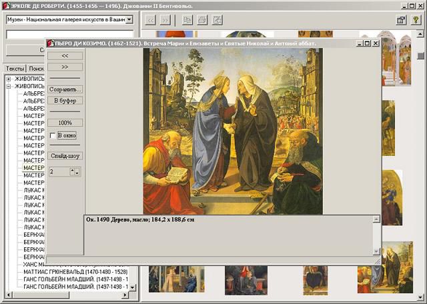Start the Слайд-шоу
This screenshot has width=427, height=304.
click(x=65, y=156)
